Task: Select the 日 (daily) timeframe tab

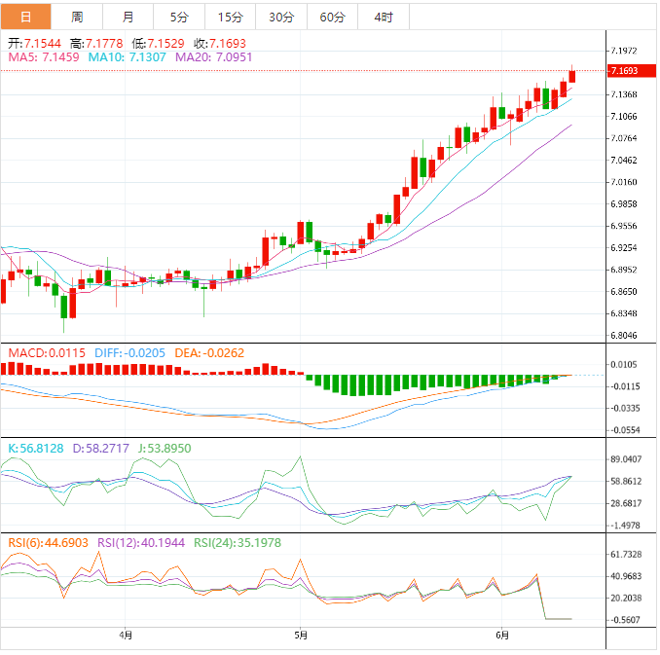Action: (x=25, y=17)
